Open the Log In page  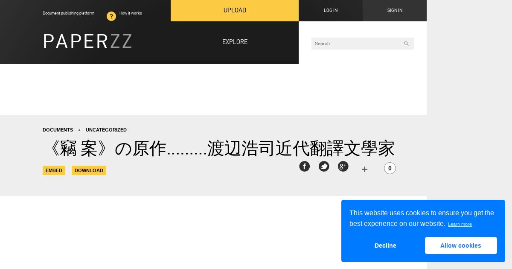tap(331, 10)
